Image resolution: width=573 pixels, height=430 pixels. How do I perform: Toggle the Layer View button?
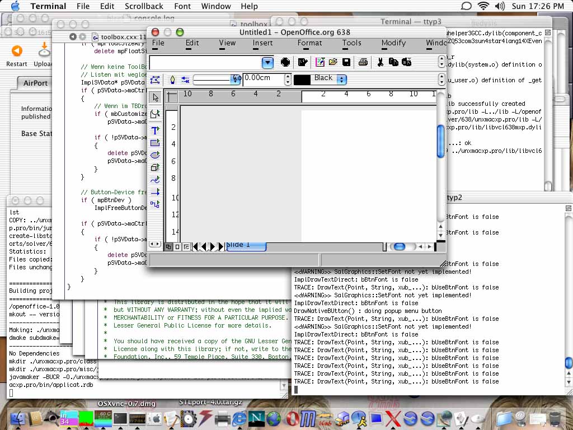186,247
